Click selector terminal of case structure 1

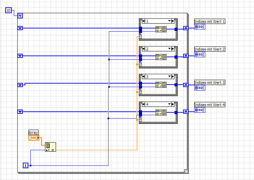tap(140, 36)
